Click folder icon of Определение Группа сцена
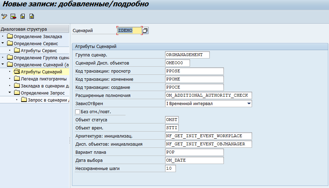329x188 pixels. tap(10, 57)
